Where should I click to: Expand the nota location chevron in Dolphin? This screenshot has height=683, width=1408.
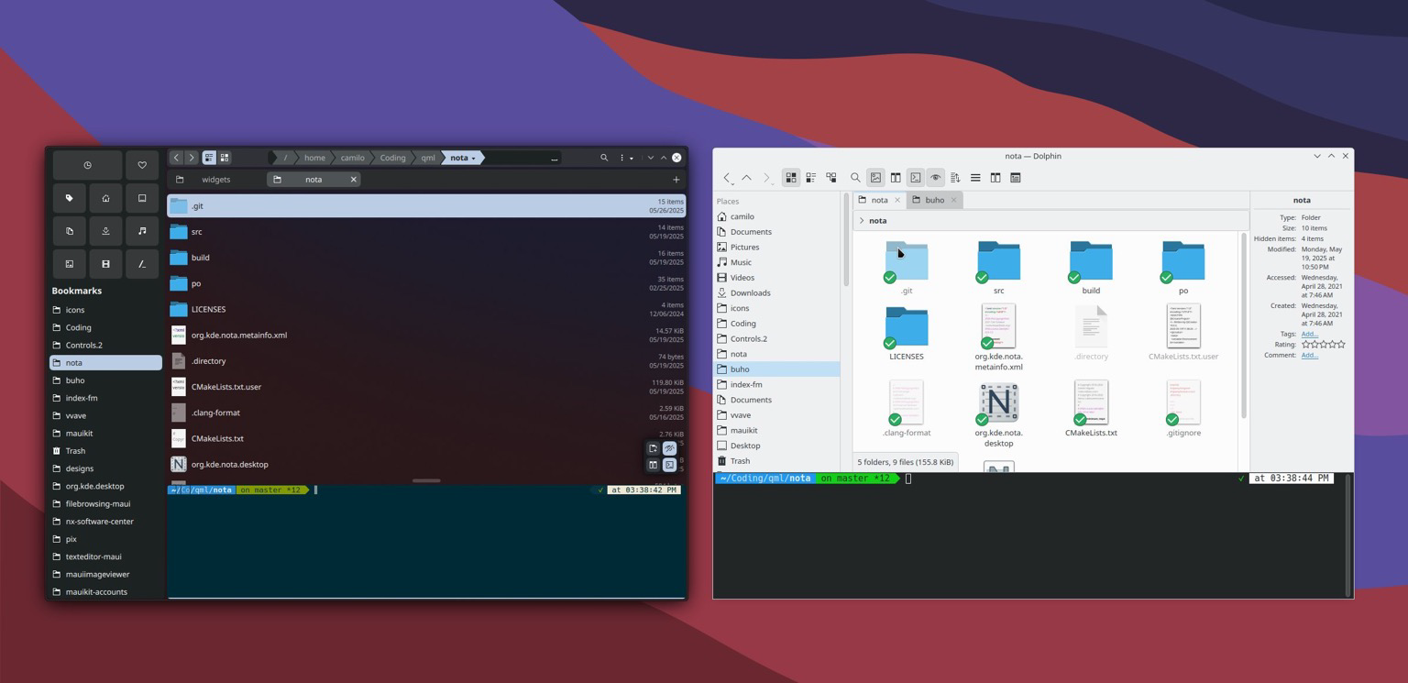point(862,221)
